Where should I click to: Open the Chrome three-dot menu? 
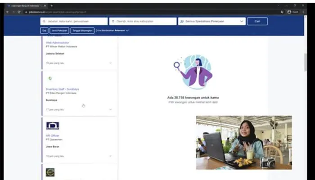click(x=303, y=12)
